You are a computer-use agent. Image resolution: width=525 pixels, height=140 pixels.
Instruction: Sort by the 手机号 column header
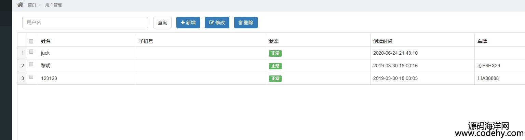pyautogui.click(x=146, y=41)
